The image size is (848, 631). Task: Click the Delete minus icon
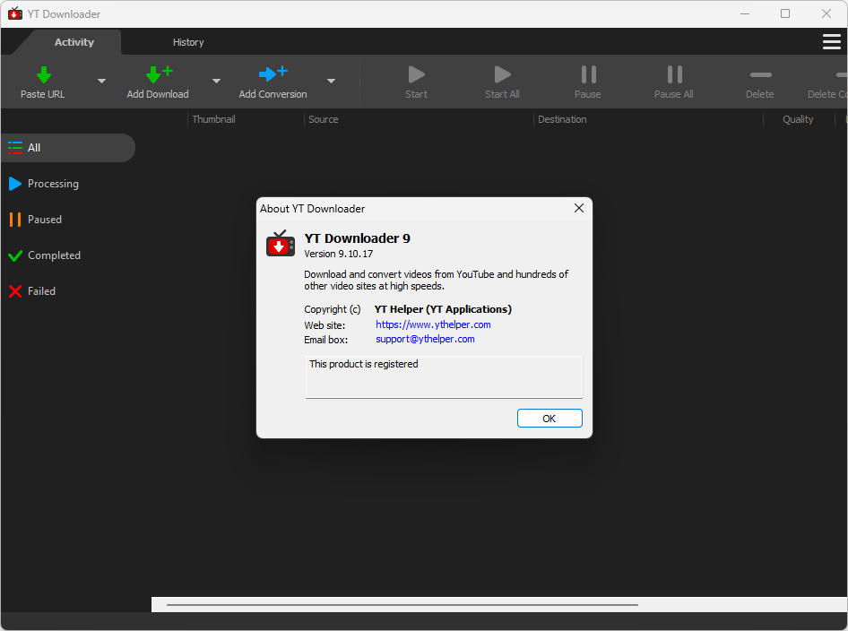pyautogui.click(x=760, y=74)
